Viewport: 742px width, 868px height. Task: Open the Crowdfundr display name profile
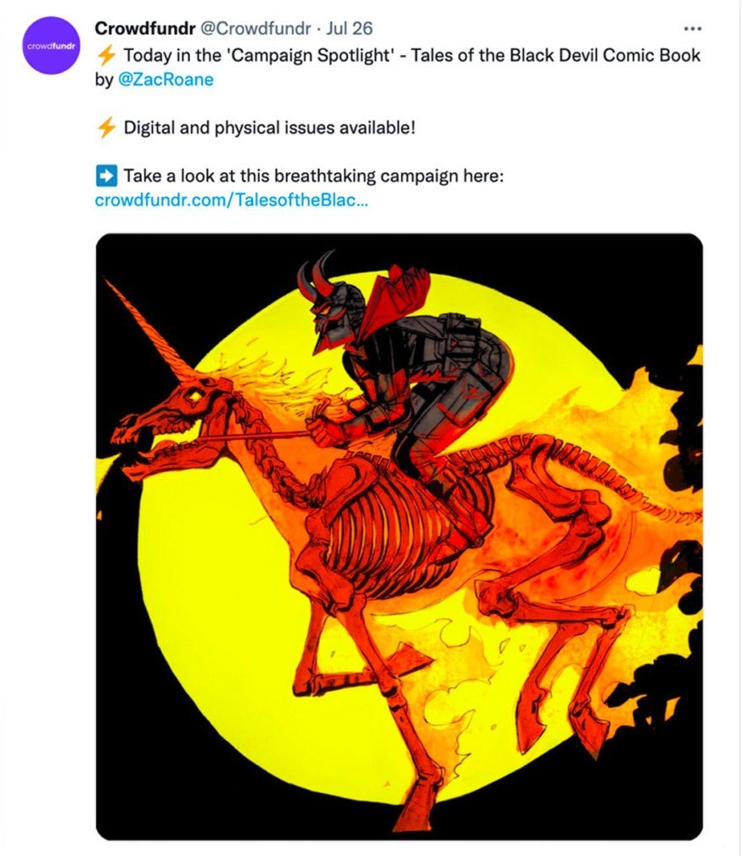click(145, 28)
